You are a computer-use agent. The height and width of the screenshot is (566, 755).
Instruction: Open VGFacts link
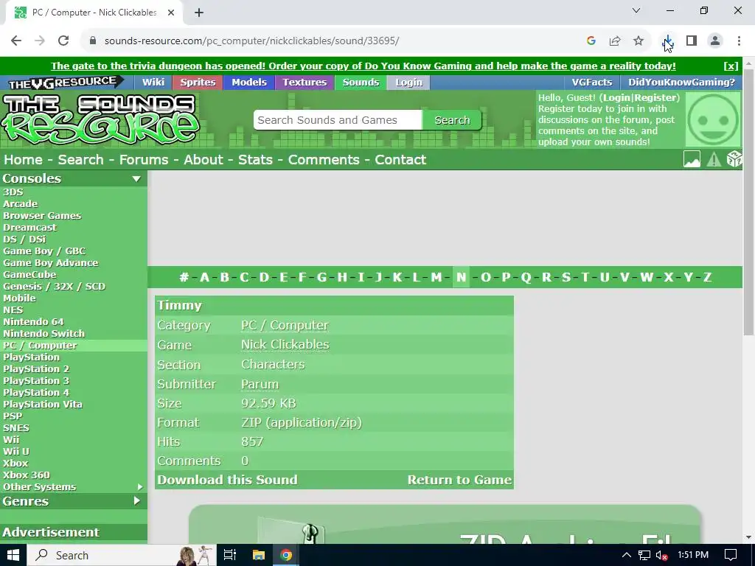coord(592,83)
